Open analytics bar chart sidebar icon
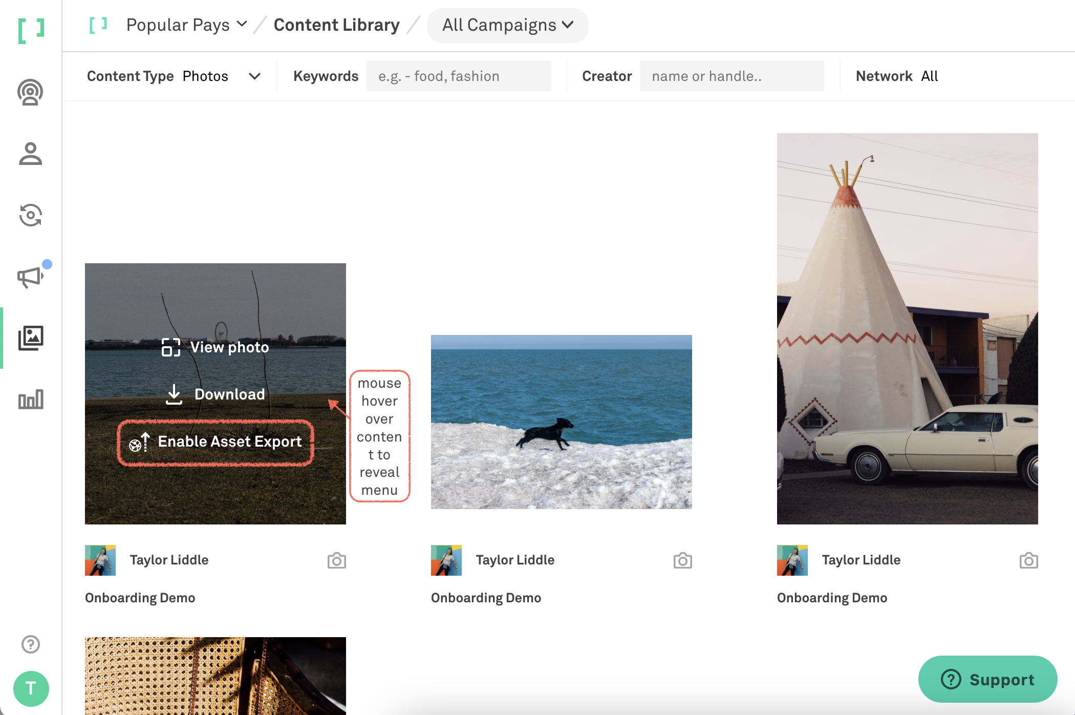The width and height of the screenshot is (1075, 715). tap(31, 399)
